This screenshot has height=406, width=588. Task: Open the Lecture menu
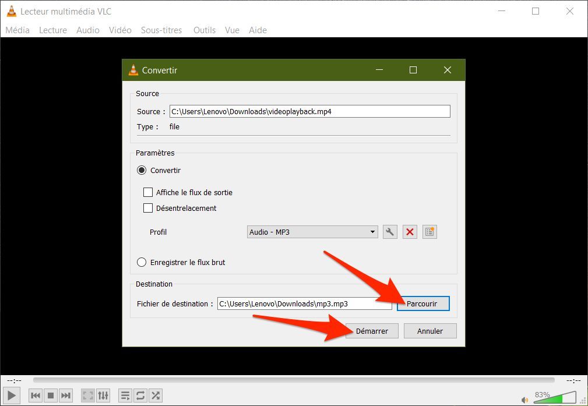53,30
